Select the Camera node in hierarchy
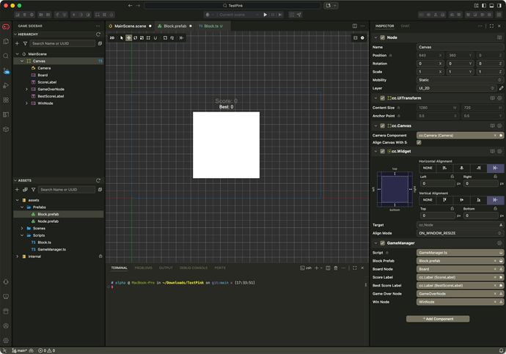 pyautogui.click(x=44, y=68)
